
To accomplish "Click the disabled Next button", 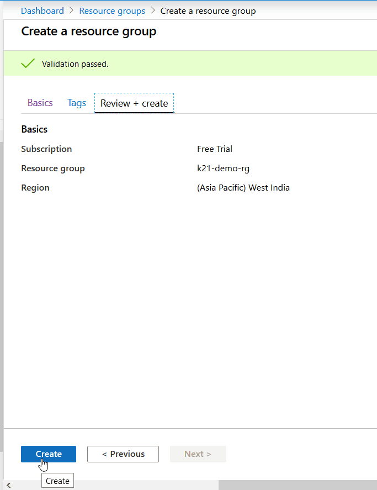I will tap(198, 454).
